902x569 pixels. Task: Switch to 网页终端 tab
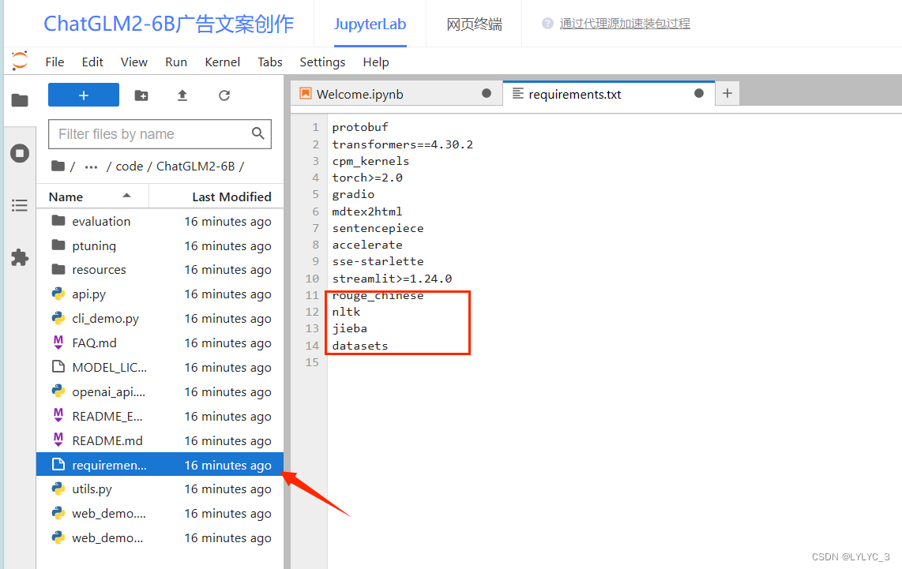point(474,24)
